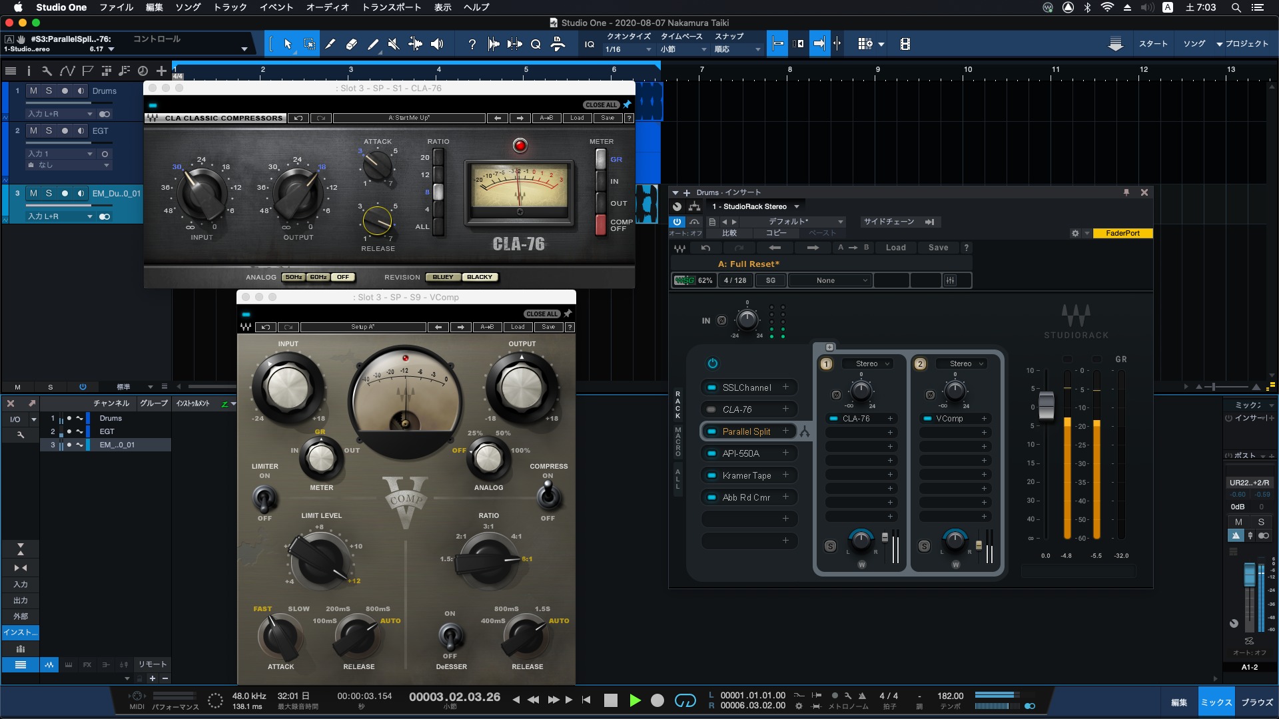Toggle VComp Limiter switch

click(x=264, y=498)
